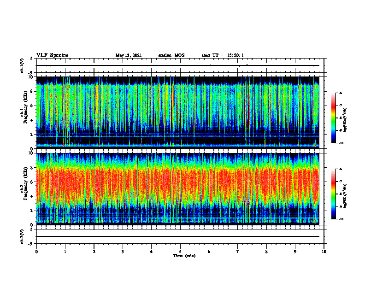
Task: Click the time axis tick label "1"
Action: coord(65,252)
